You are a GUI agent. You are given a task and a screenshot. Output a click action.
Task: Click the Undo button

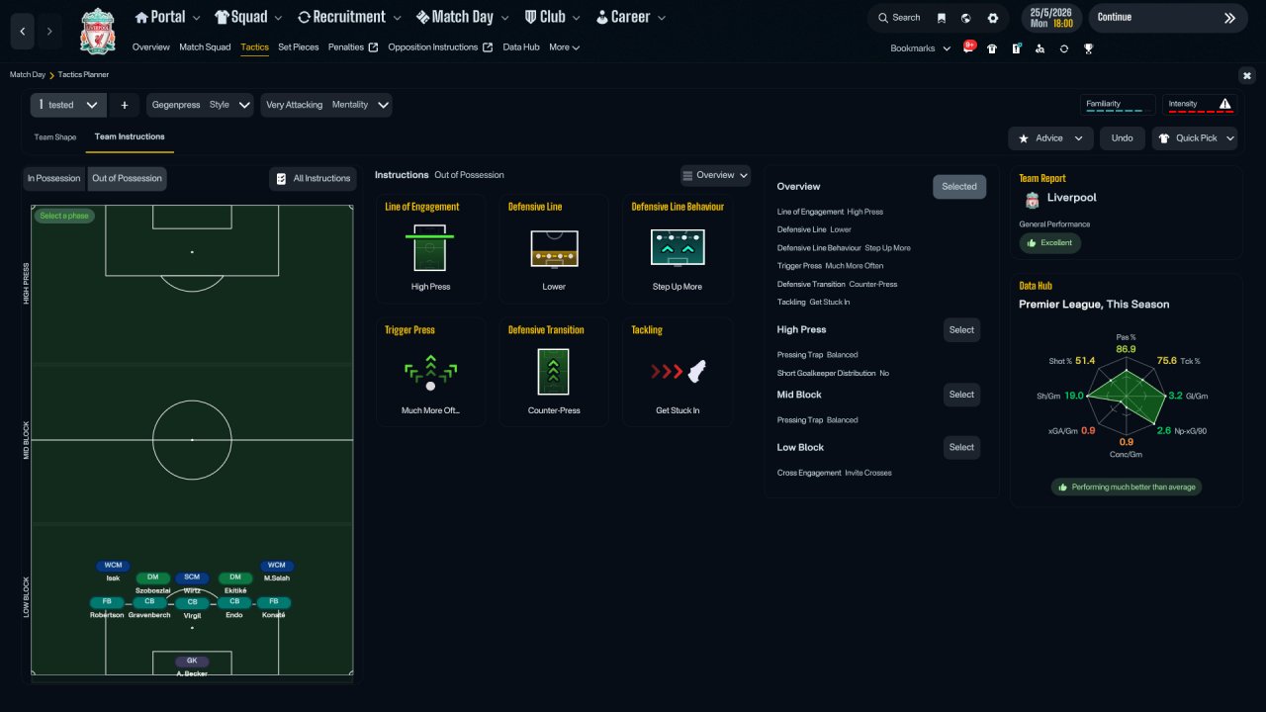coord(1123,138)
